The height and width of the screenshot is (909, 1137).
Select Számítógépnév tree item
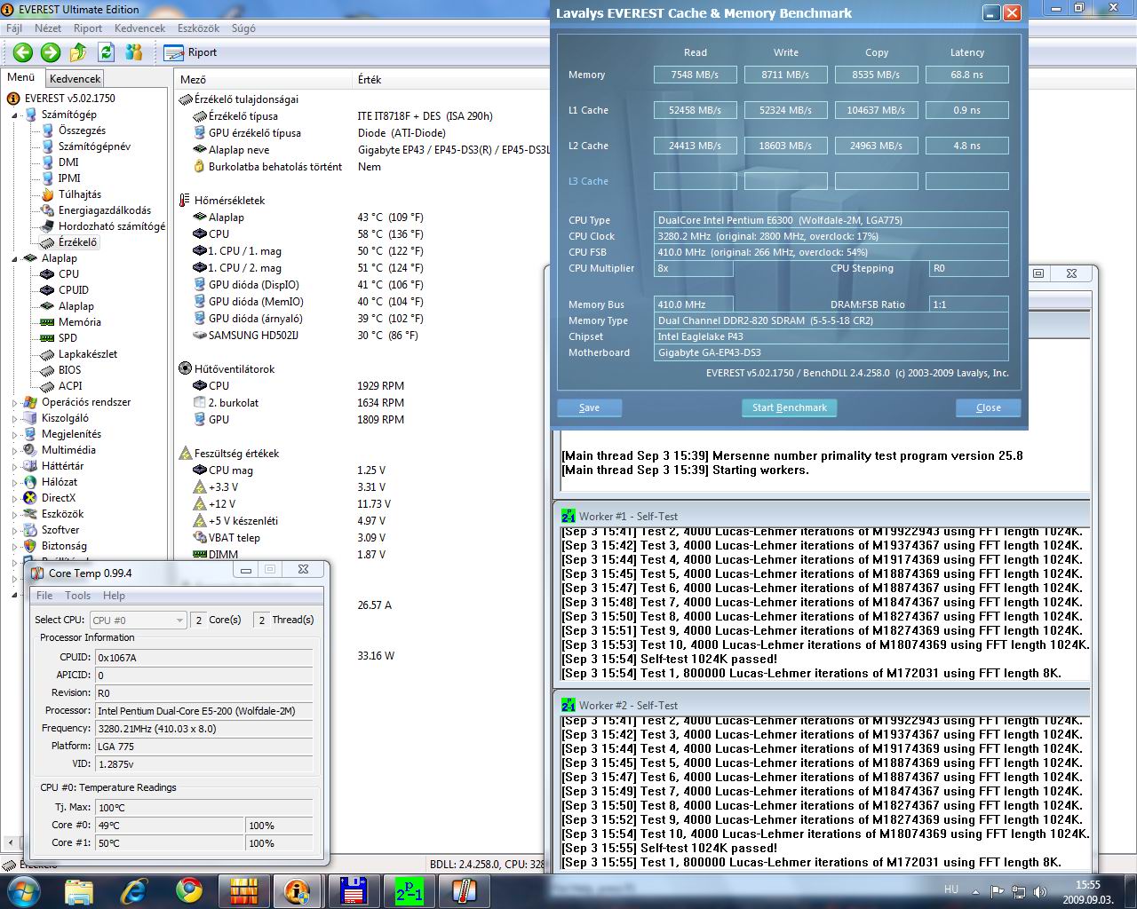(94, 146)
